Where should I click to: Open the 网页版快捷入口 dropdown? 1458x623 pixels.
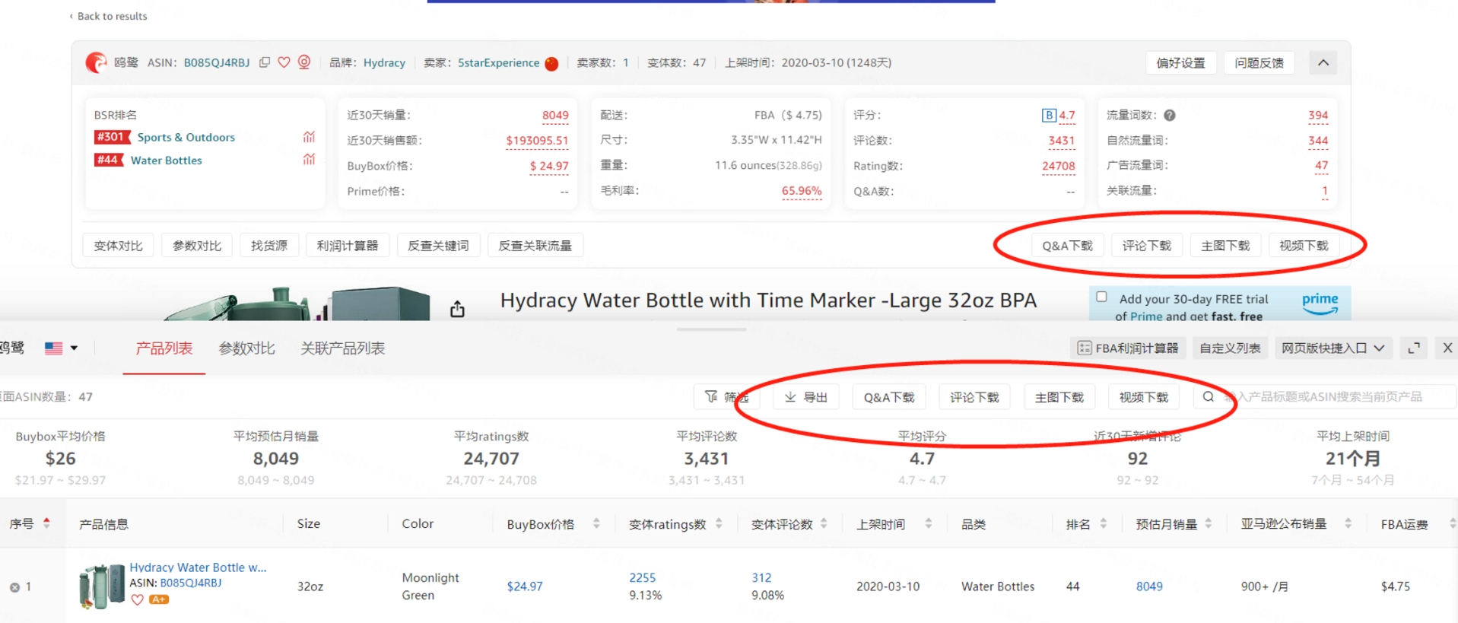click(x=1333, y=348)
